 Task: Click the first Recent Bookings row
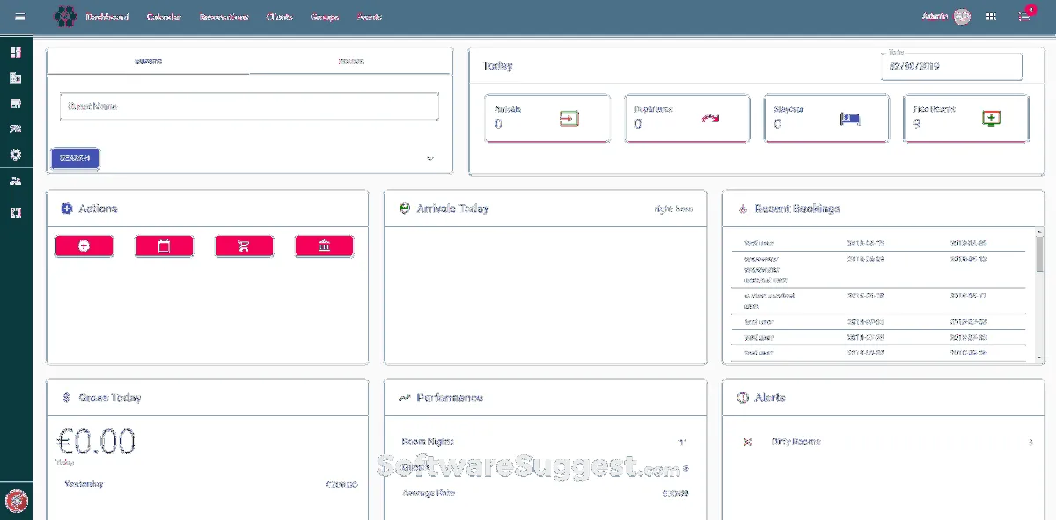[878, 243]
